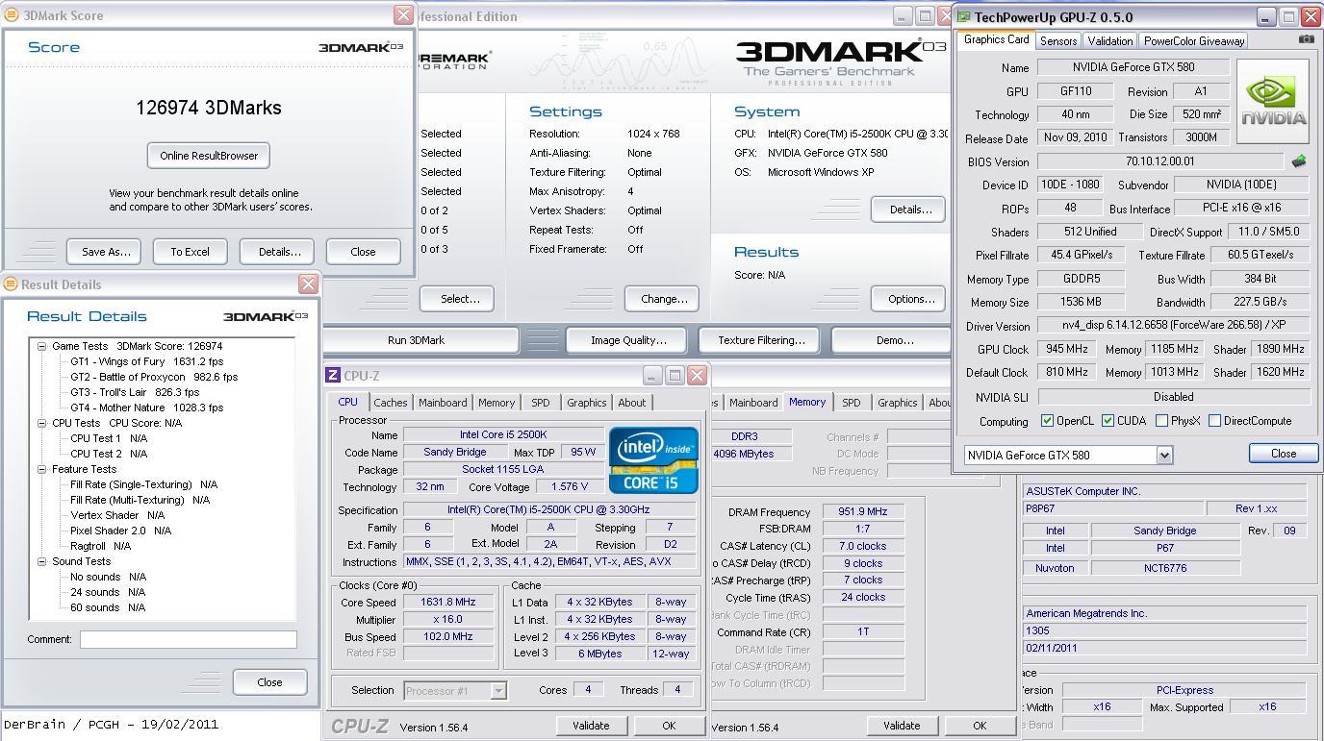Open the Processor #1 selection dropdown
The width and height of the screenshot is (1324, 741).
tap(497, 690)
